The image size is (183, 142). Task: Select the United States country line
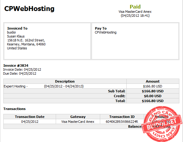(17, 48)
